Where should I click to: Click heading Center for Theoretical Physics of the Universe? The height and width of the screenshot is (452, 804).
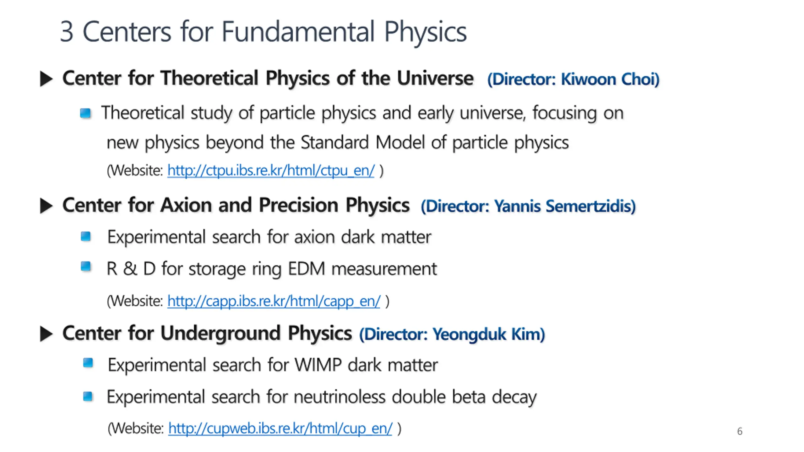(268, 78)
